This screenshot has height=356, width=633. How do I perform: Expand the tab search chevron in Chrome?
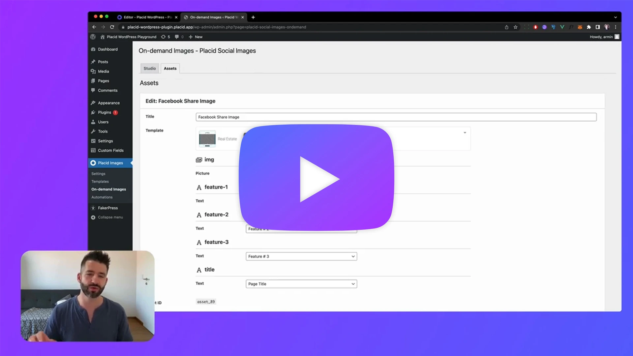pos(615,17)
